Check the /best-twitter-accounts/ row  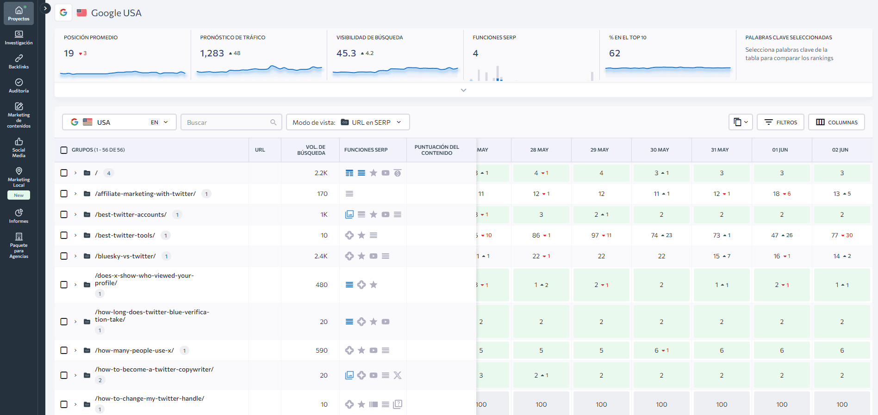pyautogui.click(x=64, y=214)
